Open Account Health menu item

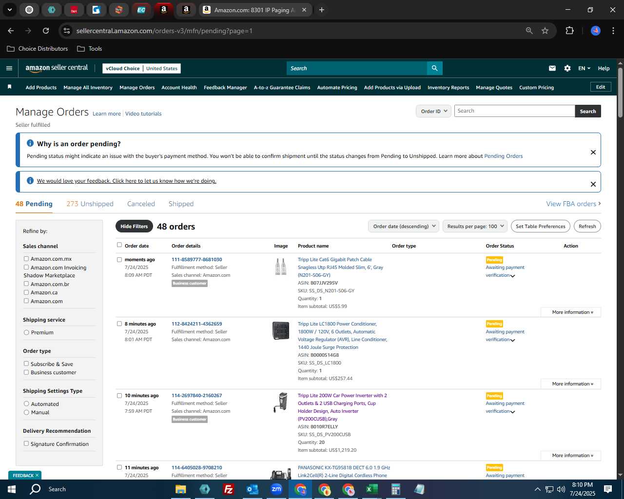click(179, 87)
